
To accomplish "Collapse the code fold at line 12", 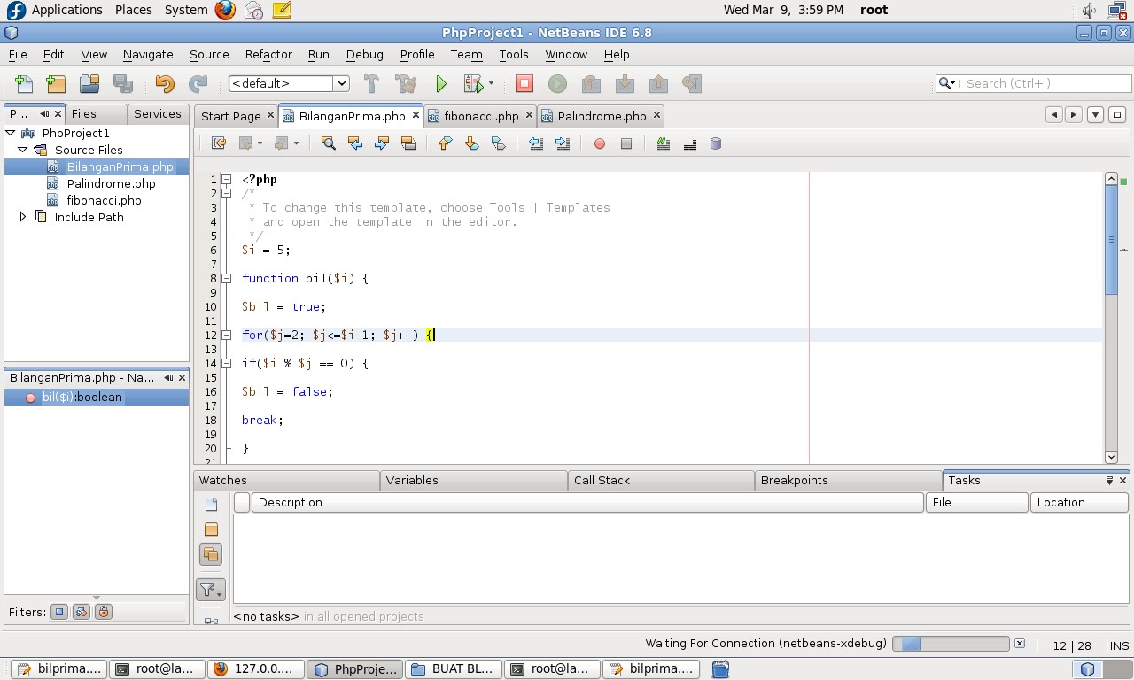I will (x=227, y=335).
